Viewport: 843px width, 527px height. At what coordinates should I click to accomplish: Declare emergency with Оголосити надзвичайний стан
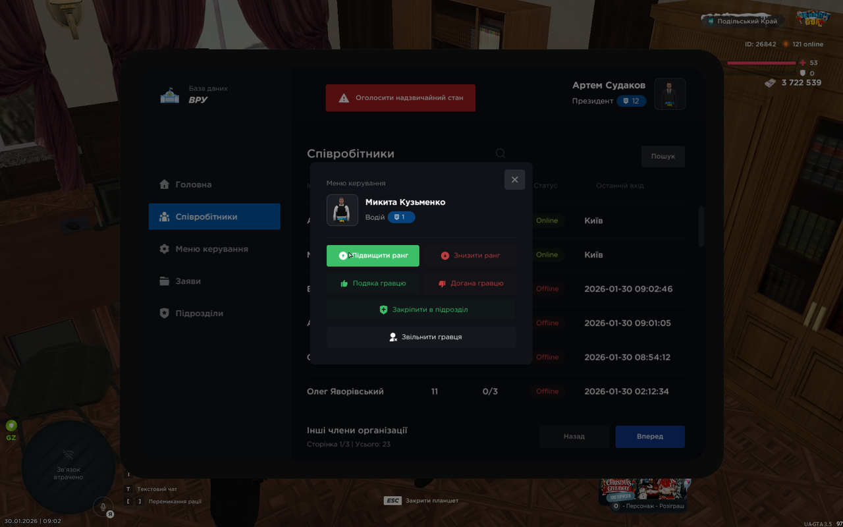[400, 98]
